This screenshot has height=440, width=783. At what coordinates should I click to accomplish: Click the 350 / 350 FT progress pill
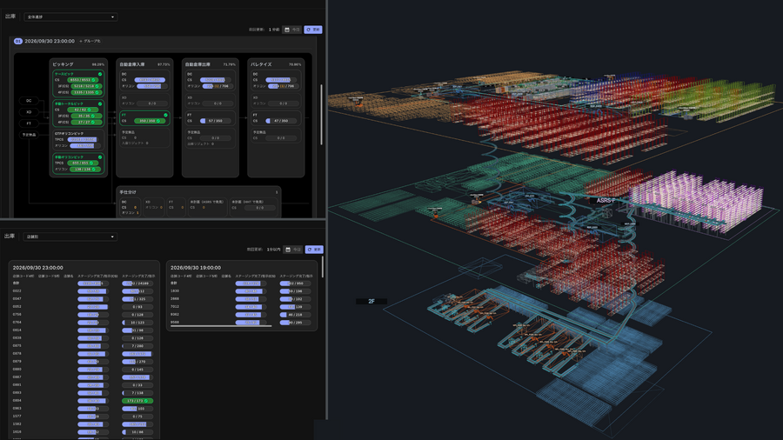click(x=150, y=121)
